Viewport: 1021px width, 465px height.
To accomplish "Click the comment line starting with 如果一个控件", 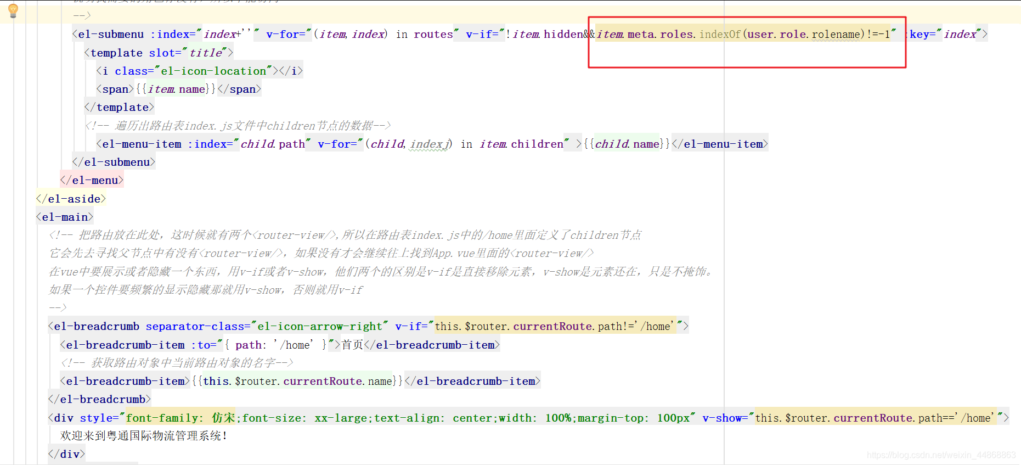I will click(206, 289).
